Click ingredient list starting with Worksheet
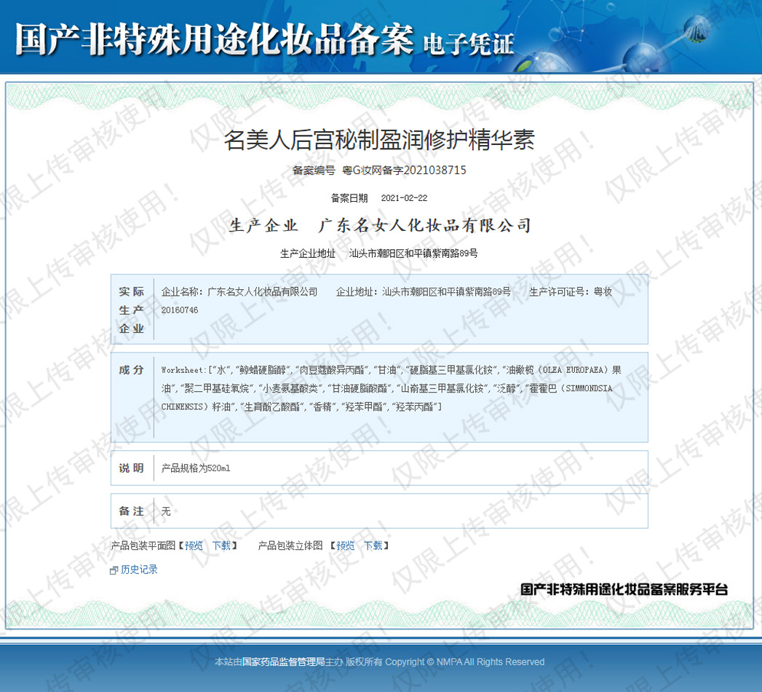 pyautogui.click(x=392, y=388)
